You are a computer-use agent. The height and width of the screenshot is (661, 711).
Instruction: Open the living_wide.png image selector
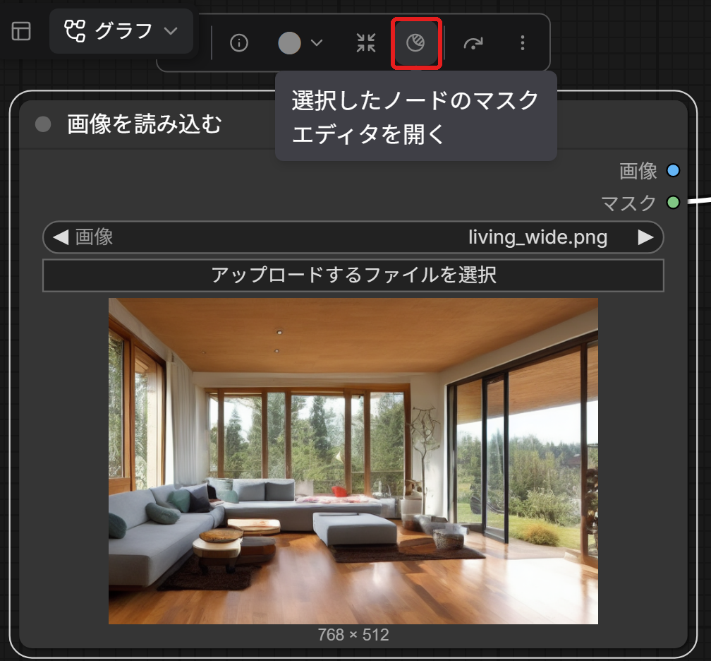(353, 237)
